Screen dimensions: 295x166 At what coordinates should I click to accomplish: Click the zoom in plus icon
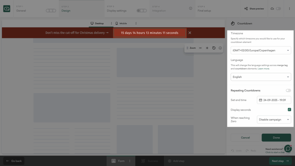[x=207, y=48]
